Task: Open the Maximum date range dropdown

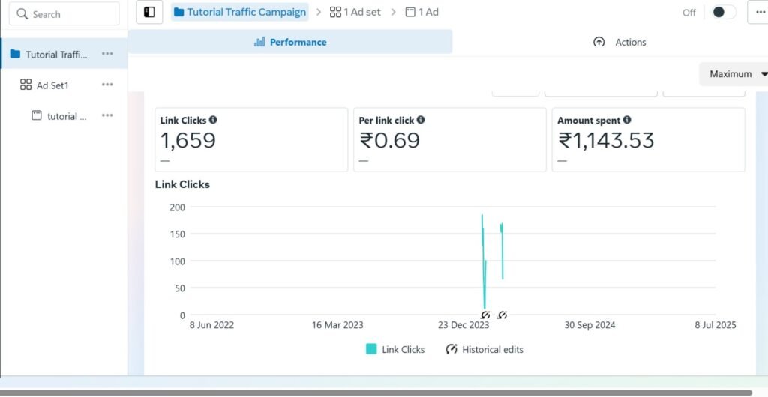Action: (735, 74)
